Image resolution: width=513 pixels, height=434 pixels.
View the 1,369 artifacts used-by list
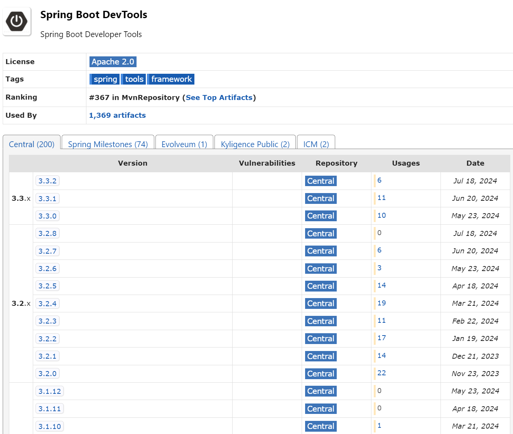coord(117,115)
